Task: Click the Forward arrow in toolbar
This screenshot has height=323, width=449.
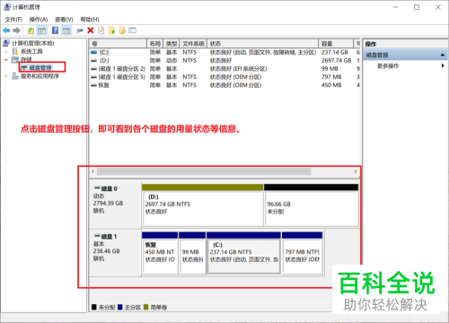Action: pyautogui.click(x=17, y=31)
